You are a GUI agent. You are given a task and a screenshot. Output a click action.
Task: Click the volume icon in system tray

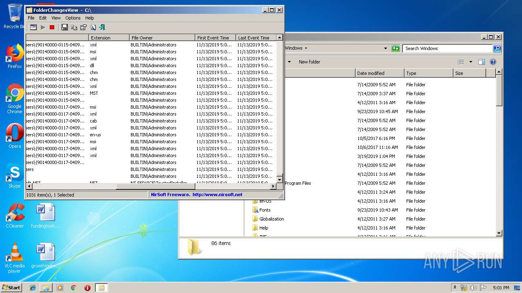point(473,288)
